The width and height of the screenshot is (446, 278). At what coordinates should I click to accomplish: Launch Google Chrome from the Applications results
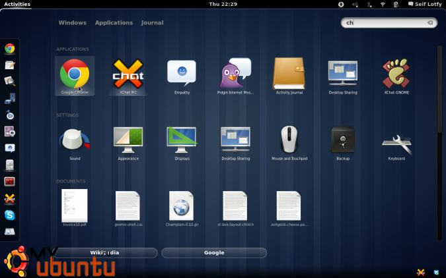(75, 76)
